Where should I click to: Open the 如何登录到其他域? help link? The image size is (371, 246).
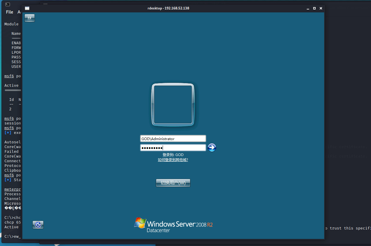click(x=173, y=160)
